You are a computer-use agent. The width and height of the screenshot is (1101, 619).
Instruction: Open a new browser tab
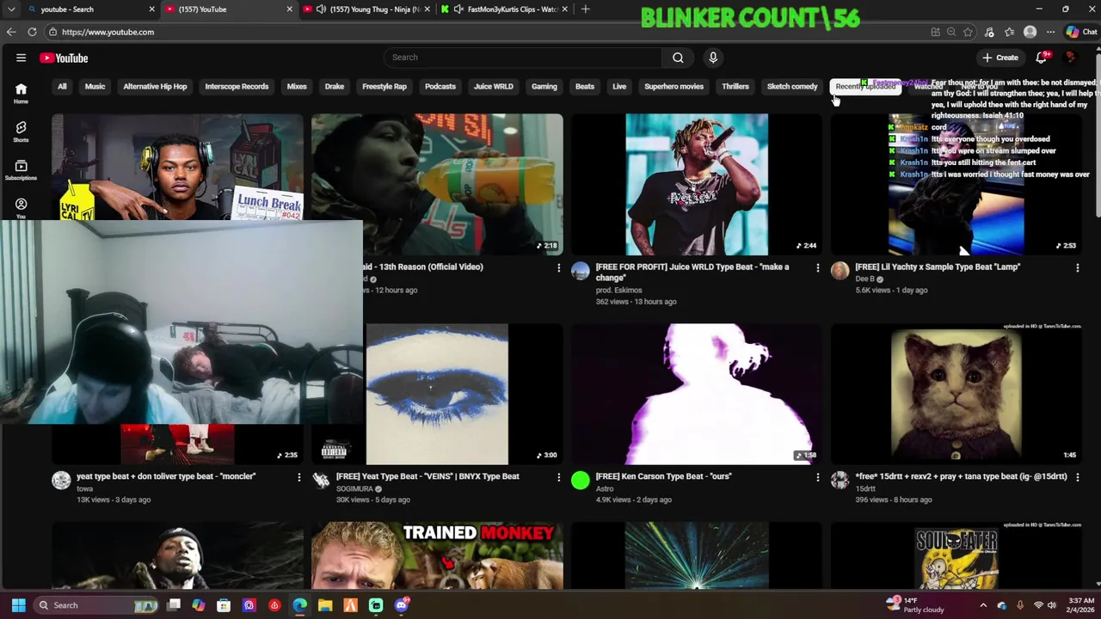pos(586,9)
